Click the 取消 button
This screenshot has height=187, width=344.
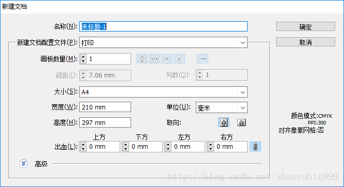305,42
